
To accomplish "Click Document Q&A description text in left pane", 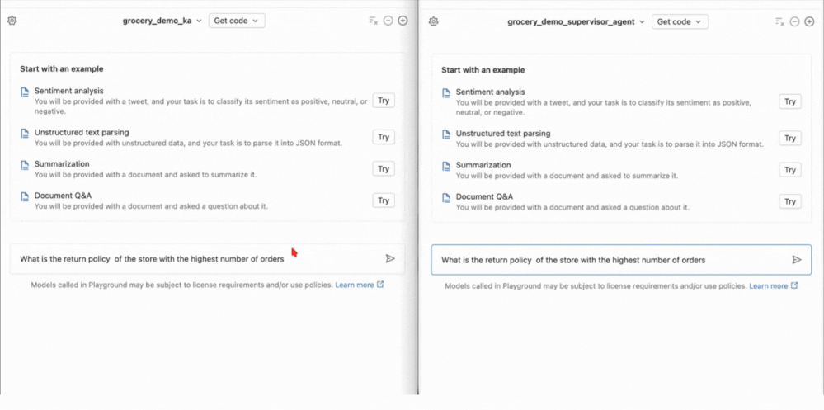I will coord(151,206).
